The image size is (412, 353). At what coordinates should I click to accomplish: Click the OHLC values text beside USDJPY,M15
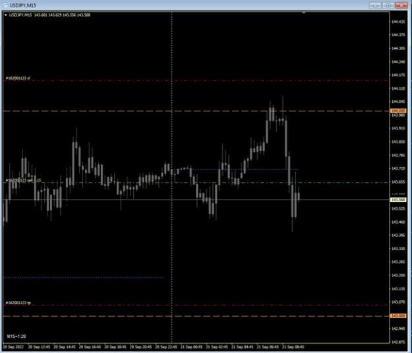point(62,15)
